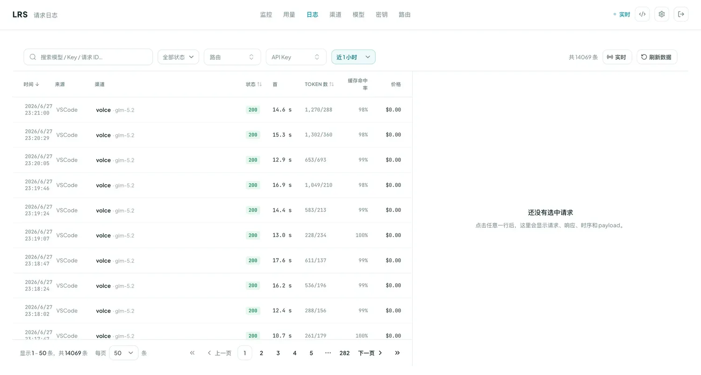Open the 渠道 tab
The image size is (701, 375).
coord(335,14)
